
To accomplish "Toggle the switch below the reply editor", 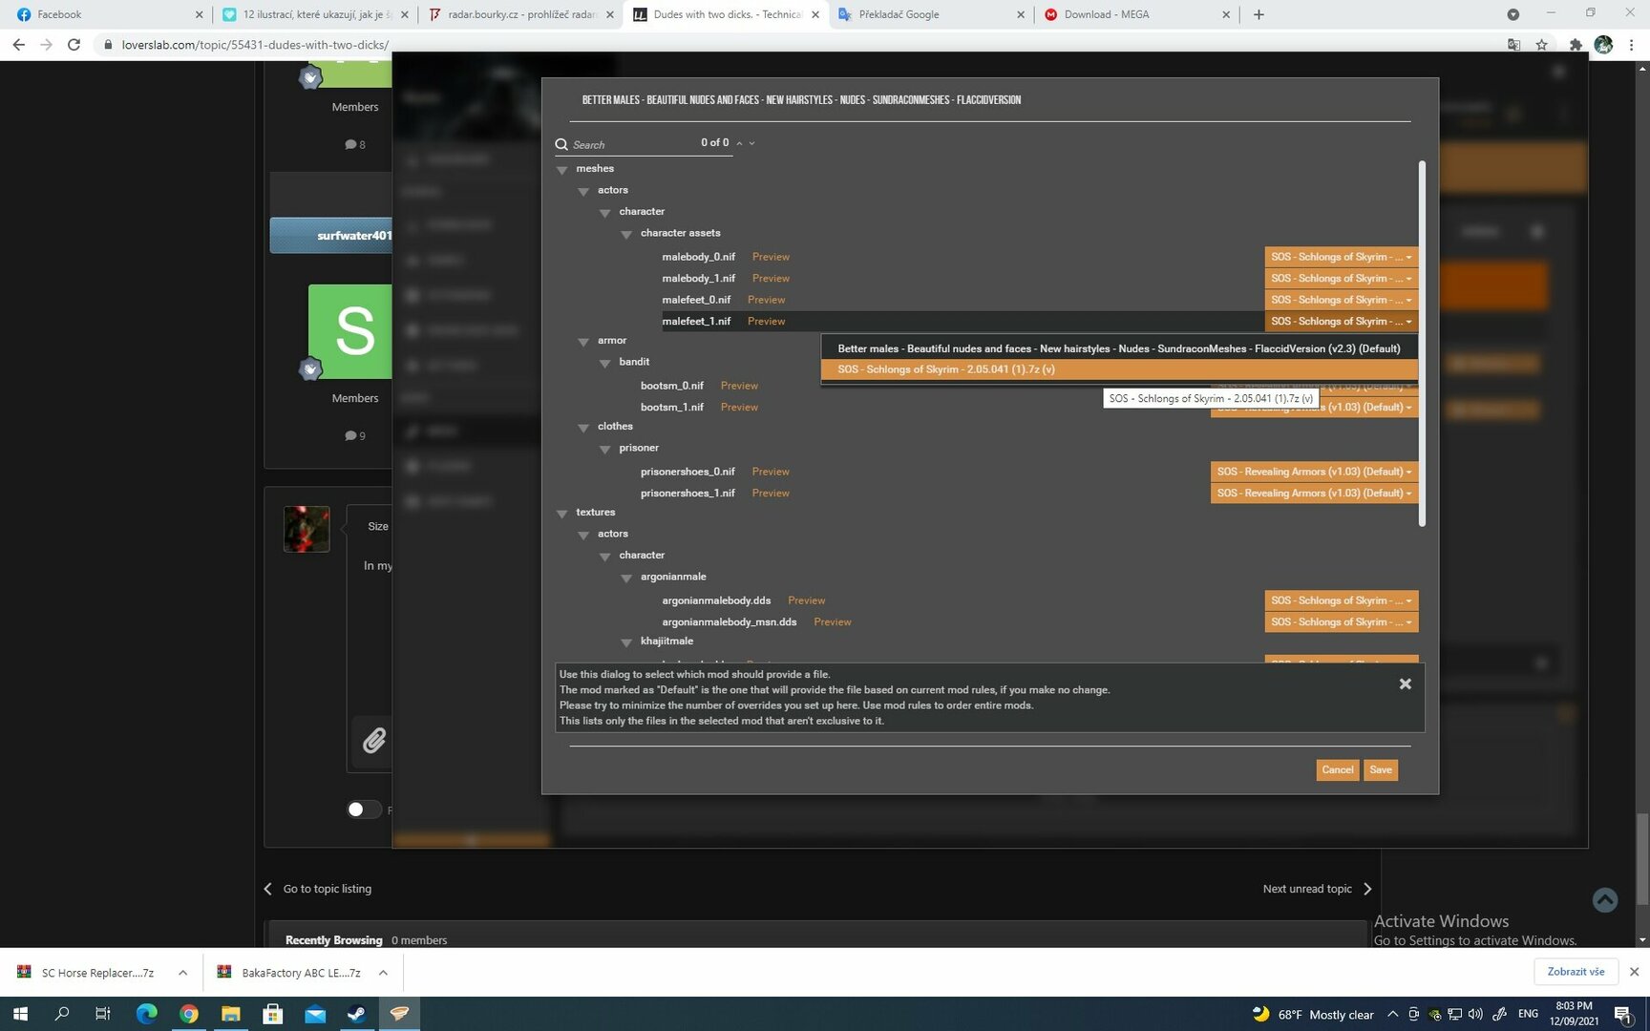I will [x=363, y=810].
